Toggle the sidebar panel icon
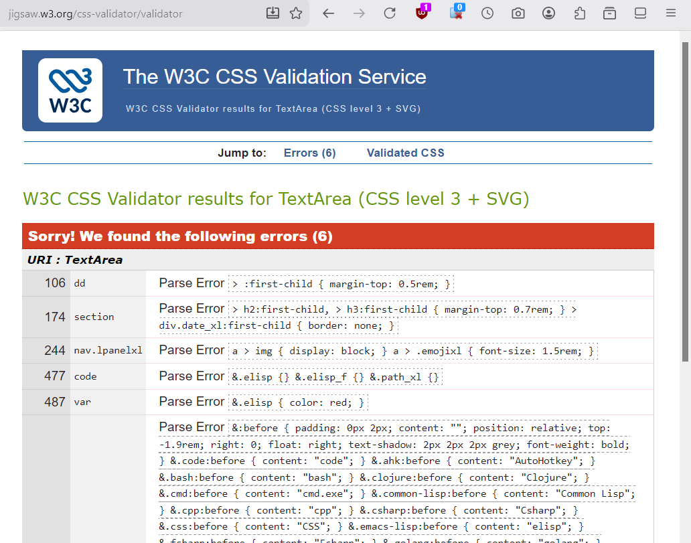 640,13
